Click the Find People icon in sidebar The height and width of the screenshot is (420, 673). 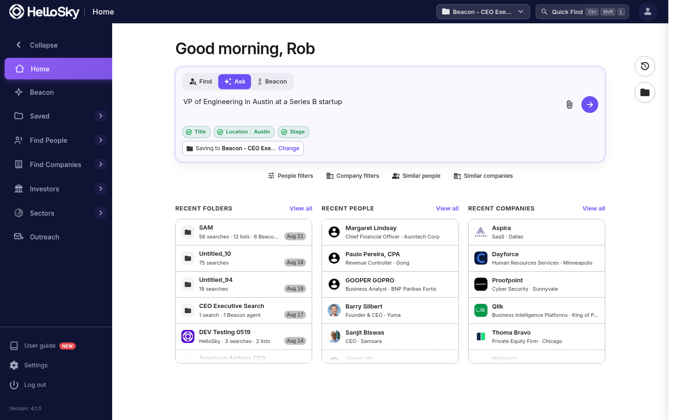pos(19,140)
